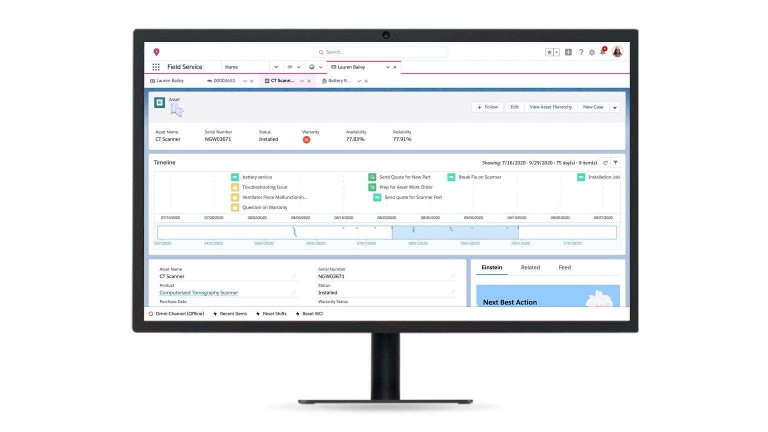Open the Timeline filter

click(615, 162)
